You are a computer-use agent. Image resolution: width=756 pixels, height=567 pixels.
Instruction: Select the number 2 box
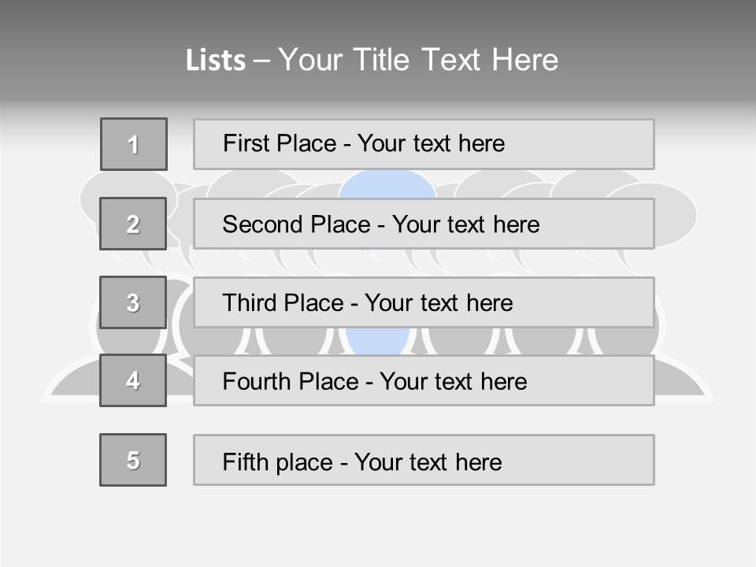click(133, 224)
